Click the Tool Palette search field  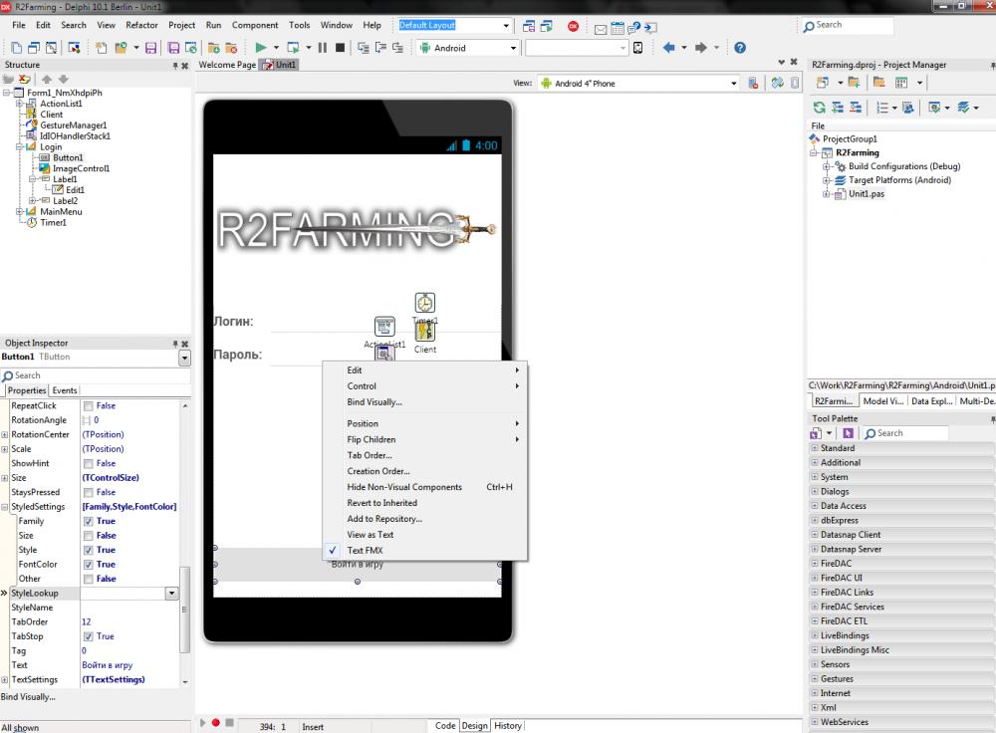[905, 433]
